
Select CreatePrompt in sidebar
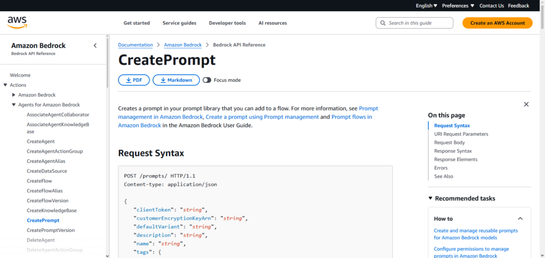43,220
